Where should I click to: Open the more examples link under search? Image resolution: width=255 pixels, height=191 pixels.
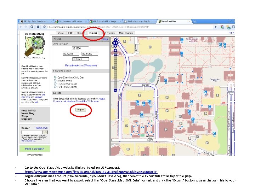(29, 141)
